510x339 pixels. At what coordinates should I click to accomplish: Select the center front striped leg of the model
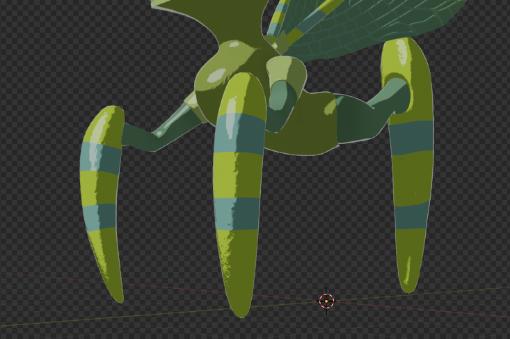[x=239, y=195]
